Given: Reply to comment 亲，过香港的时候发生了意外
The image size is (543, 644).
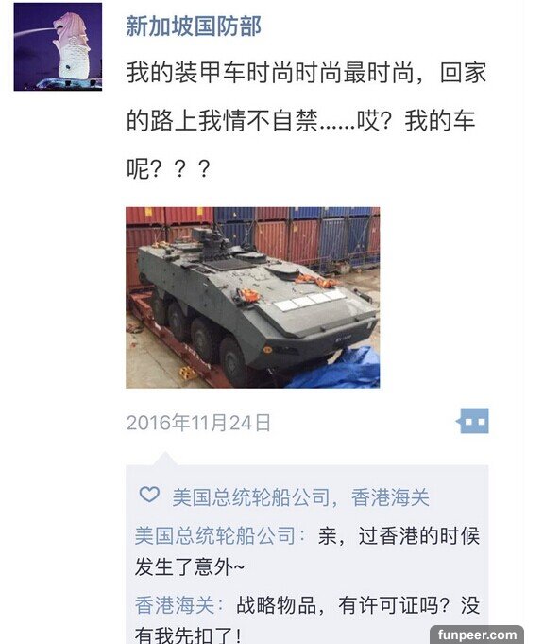Looking at the screenshot, I should pyautogui.click(x=307, y=550).
